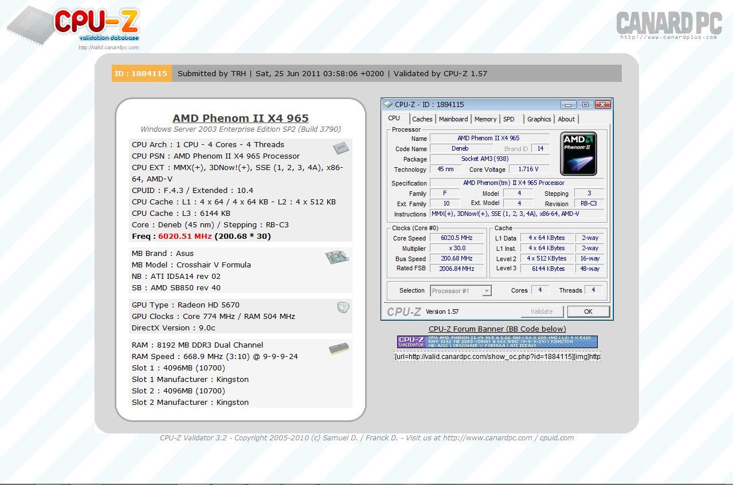The image size is (733, 485).
Task: Click the Level 2 16-way field
Action: click(x=590, y=259)
